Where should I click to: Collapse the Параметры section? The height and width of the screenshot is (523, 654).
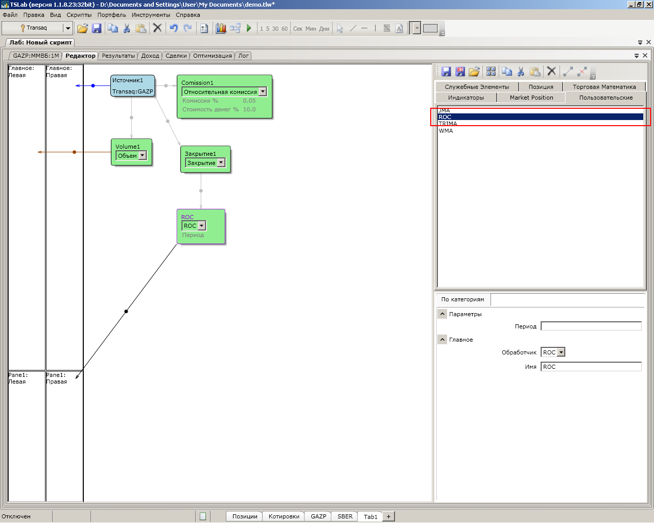pyautogui.click(x=442, y=314)
